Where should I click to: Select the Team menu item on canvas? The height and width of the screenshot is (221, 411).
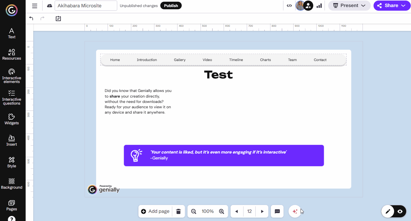click(292, 60)
